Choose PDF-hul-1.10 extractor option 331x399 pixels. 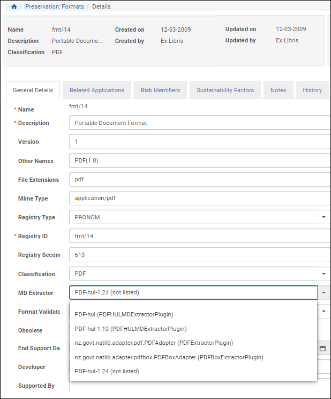tap(130, 329)
